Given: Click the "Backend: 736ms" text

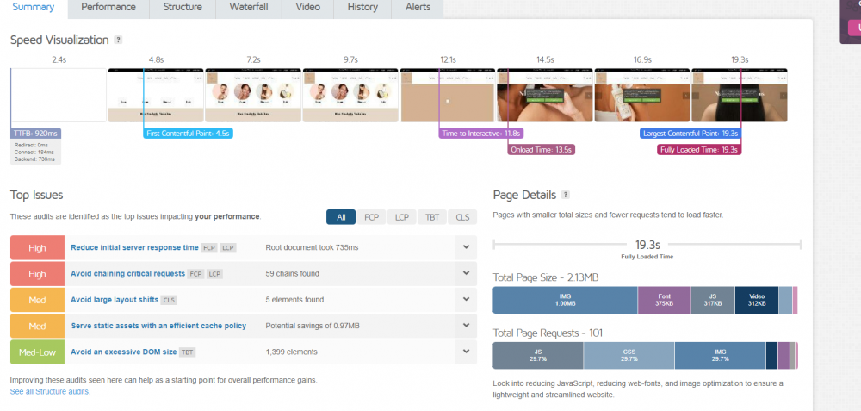Looking at the screenshot, I should point(34,159).
